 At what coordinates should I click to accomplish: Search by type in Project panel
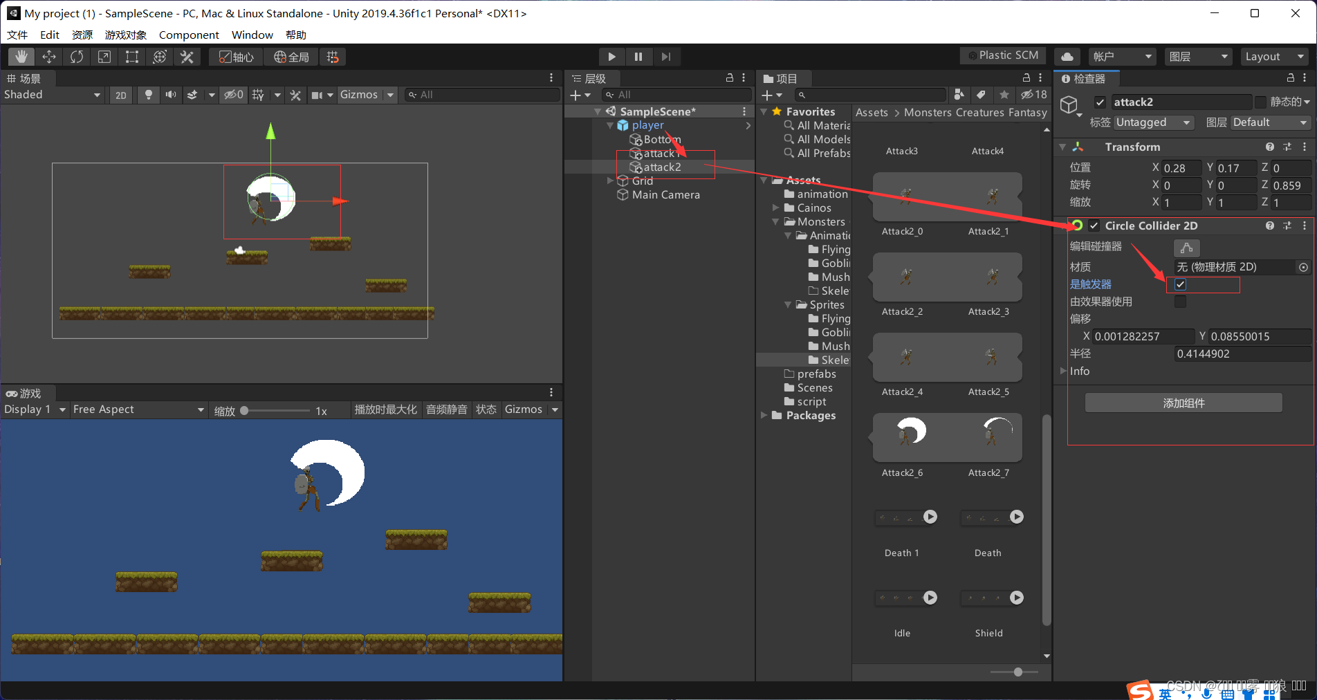pos(959,95)
